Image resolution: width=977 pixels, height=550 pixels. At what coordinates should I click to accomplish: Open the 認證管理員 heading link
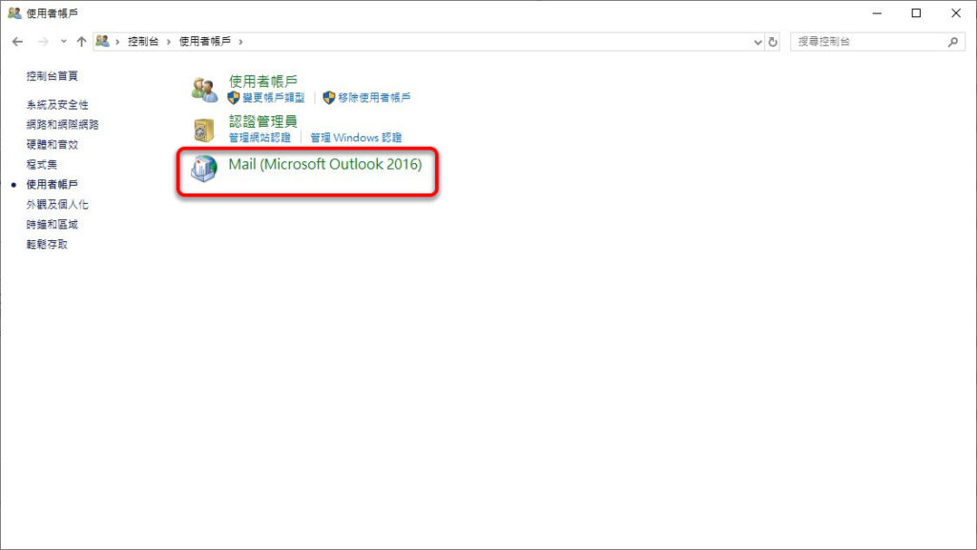pyautogui.click(x=263, y=121)
